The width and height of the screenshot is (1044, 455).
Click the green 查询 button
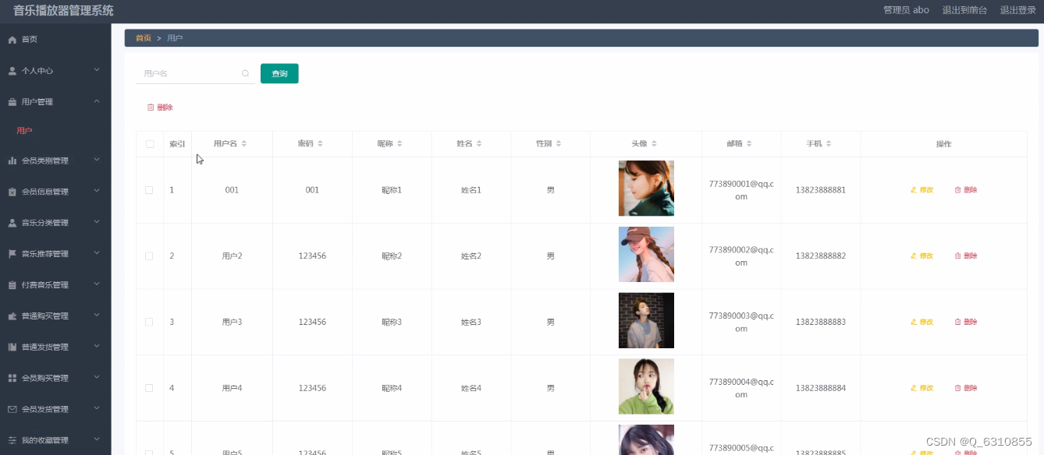pos(279,73)
